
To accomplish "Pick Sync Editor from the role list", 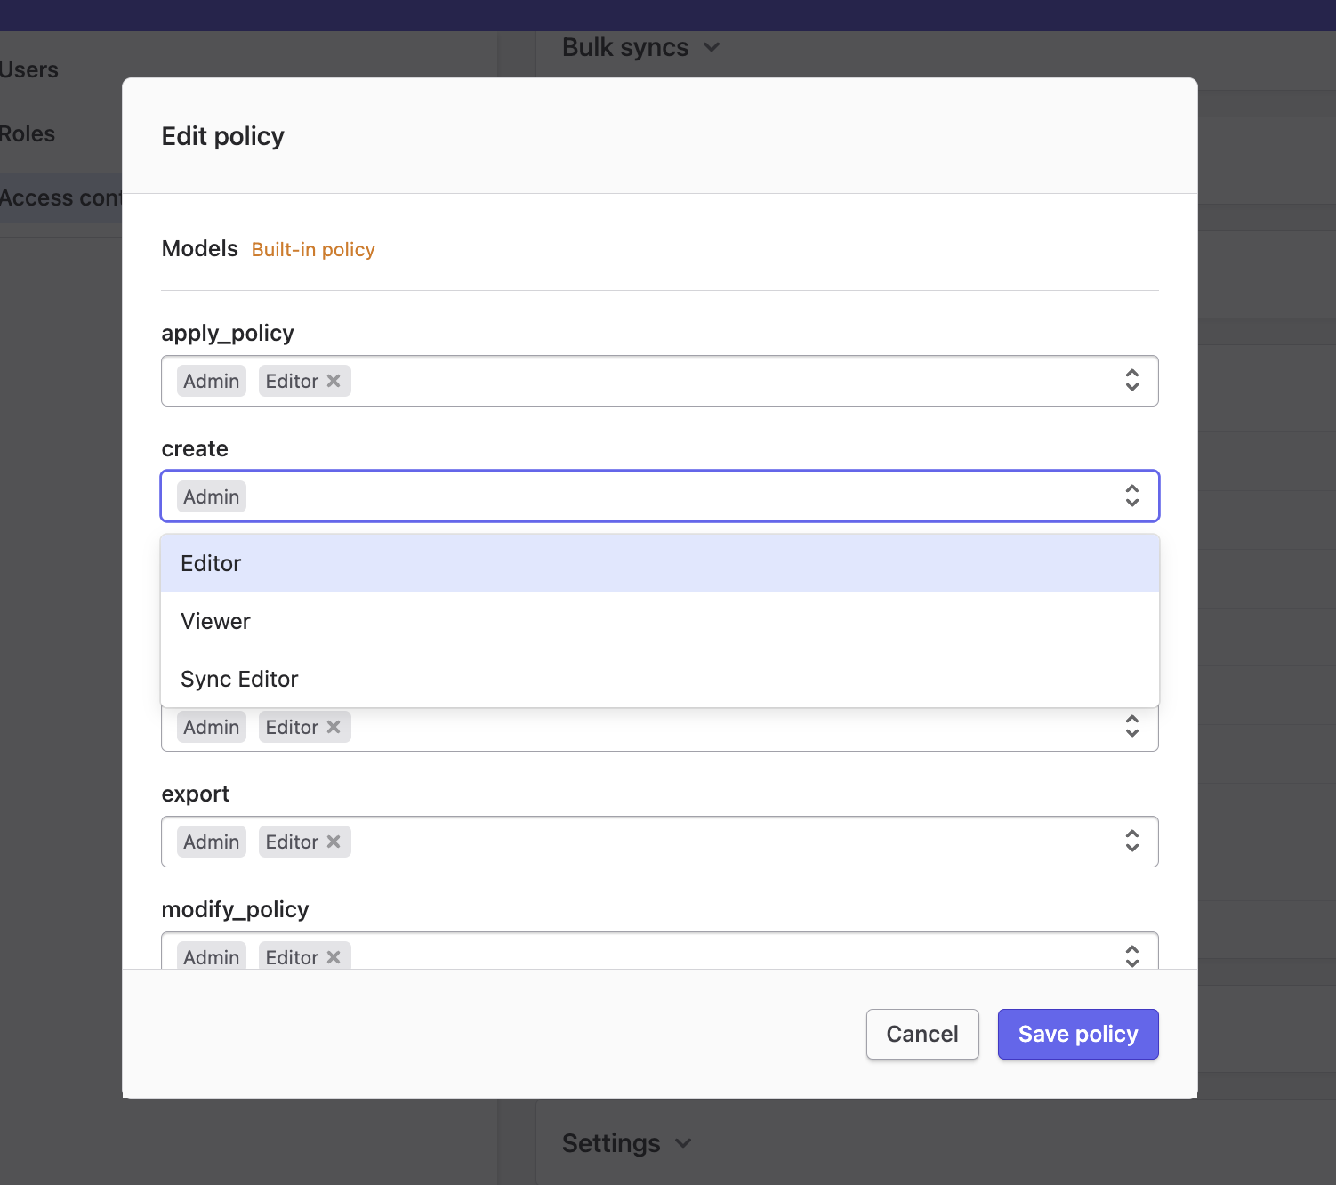I will [239, 680].
